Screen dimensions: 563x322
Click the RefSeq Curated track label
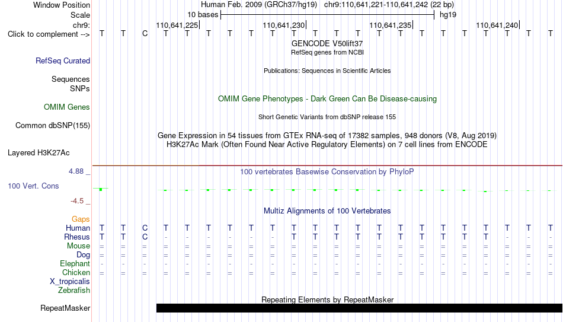[x=63, y=60]
